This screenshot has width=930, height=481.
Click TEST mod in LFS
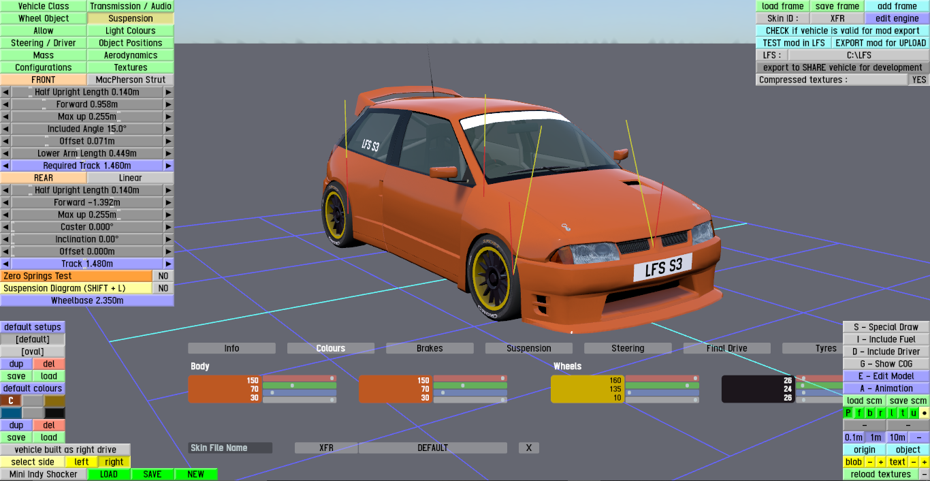(794, 43)
